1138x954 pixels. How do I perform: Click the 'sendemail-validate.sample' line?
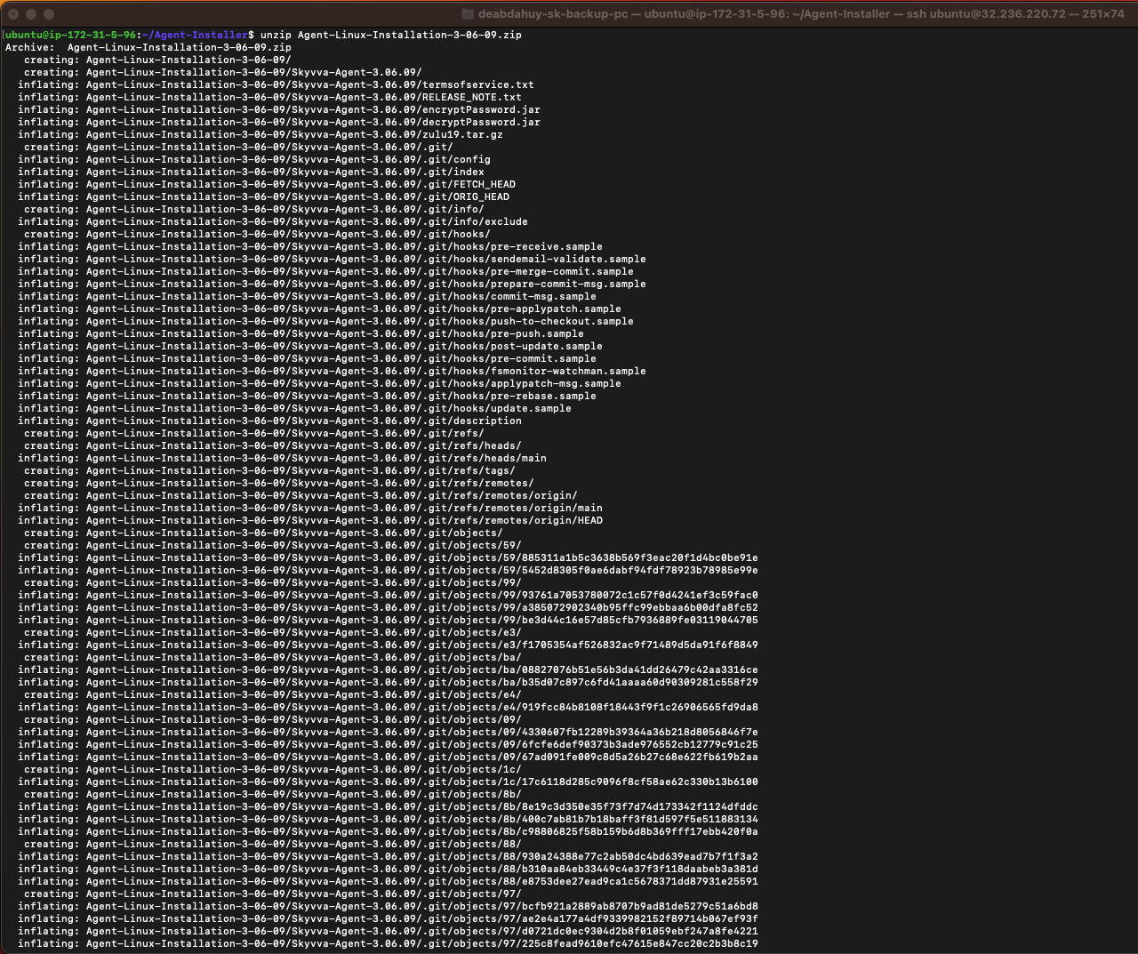[332, 259]
